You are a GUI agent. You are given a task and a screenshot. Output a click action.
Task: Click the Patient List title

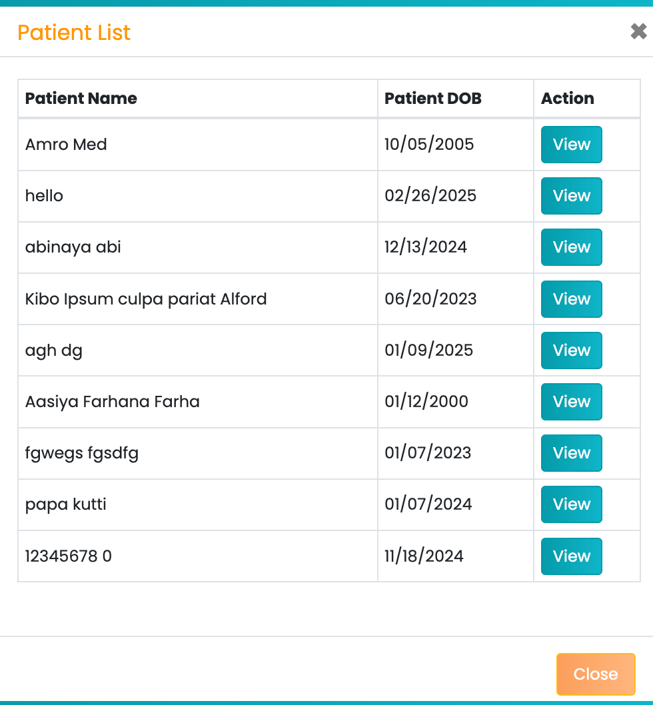tap(74, 33)
